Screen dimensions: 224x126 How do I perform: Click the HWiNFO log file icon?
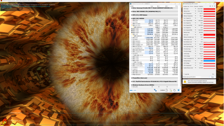click(171, 90)
